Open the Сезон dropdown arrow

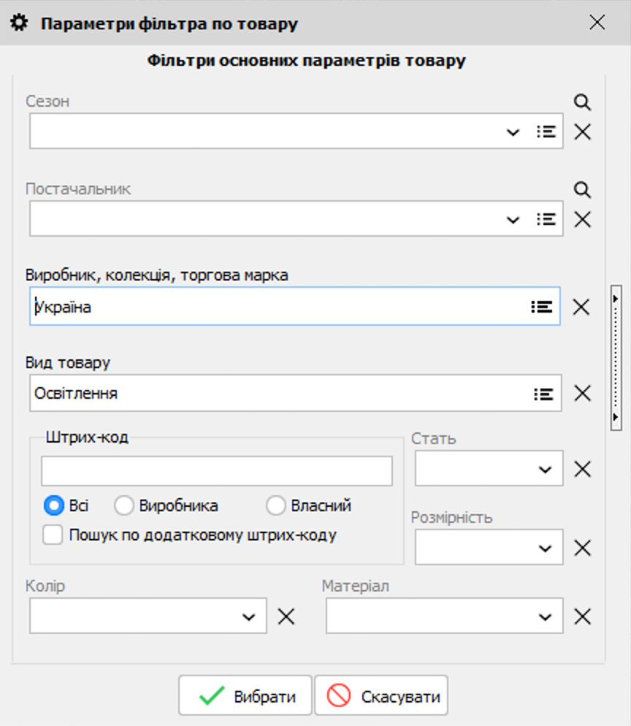(x=513, y=131)
